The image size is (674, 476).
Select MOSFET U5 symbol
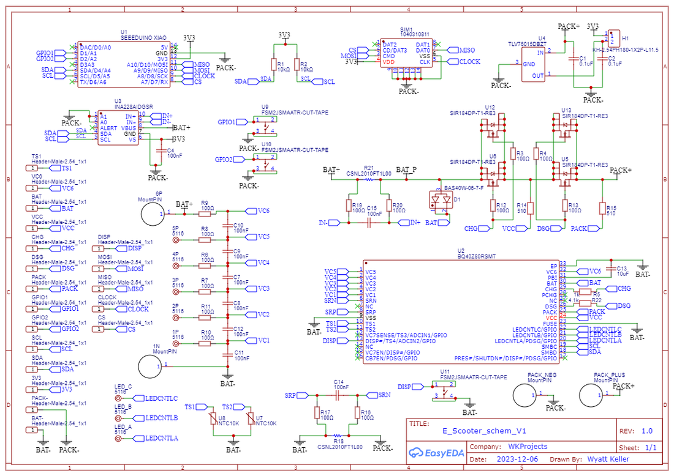[565, 174]
